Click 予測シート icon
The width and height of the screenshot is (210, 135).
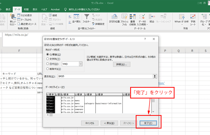(193, 17)
